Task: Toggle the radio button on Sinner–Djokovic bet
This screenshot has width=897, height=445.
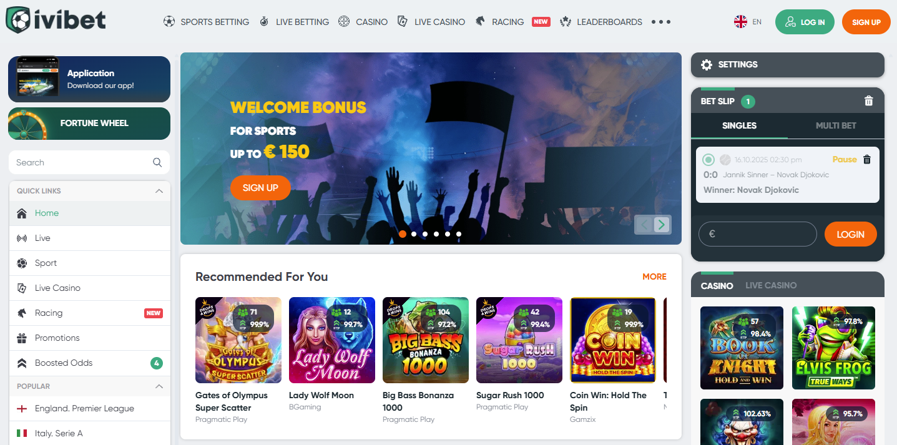Action: click(x=708, y=160)
